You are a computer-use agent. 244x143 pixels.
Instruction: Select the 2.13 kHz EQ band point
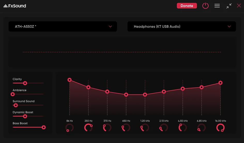click(x=164, y=92)
